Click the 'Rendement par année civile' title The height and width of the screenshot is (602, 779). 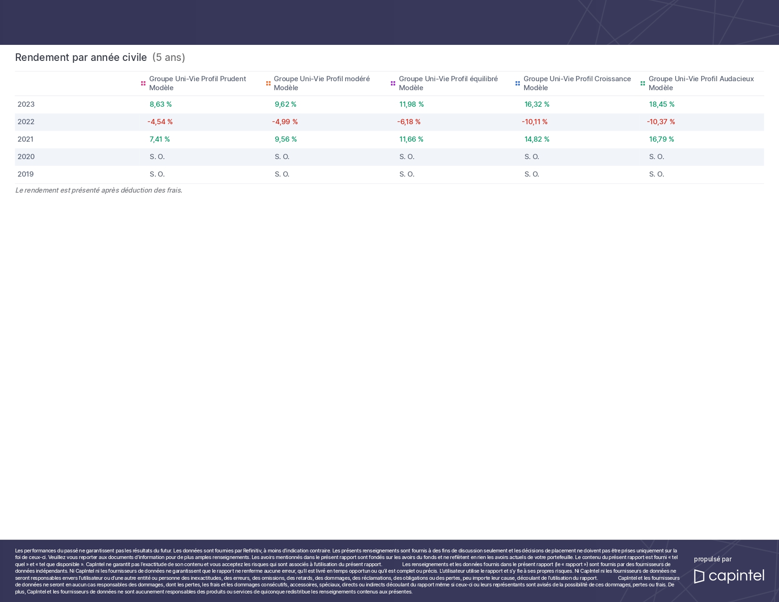(x=81, y=58)
